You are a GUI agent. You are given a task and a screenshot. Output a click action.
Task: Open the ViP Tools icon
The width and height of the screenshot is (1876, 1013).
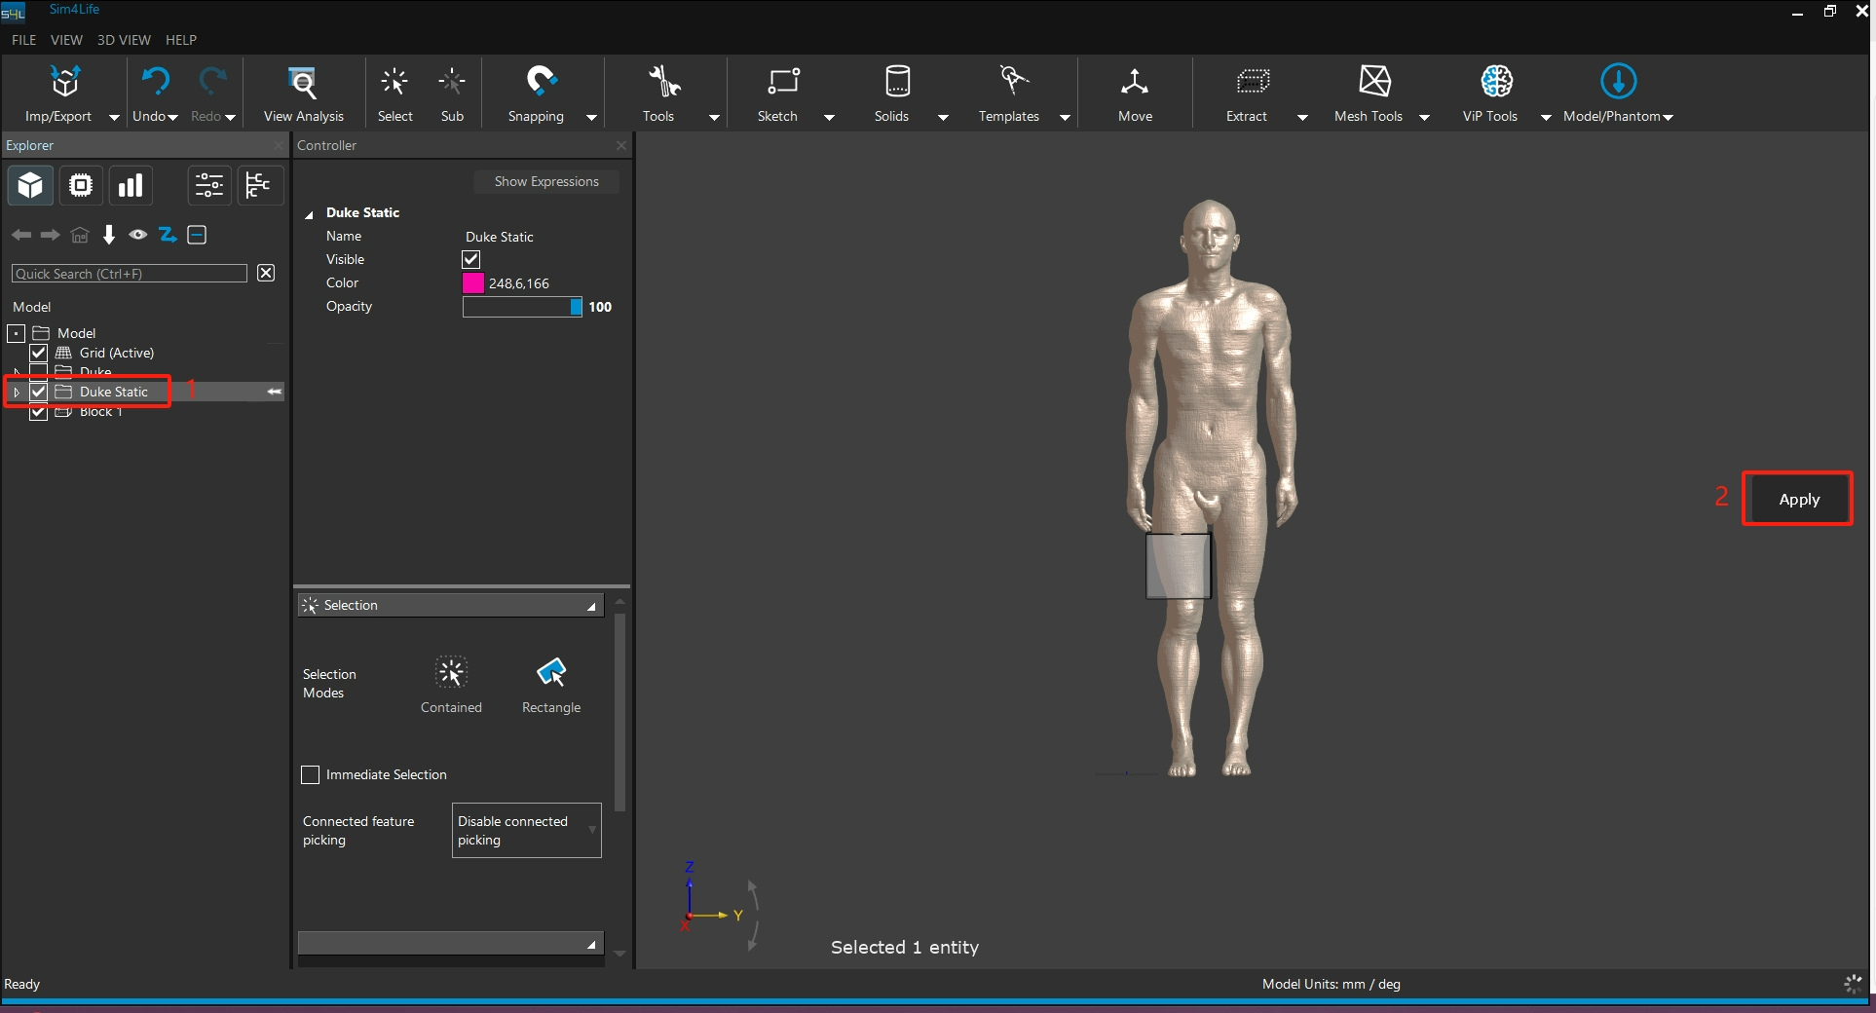pos(1496,83)
